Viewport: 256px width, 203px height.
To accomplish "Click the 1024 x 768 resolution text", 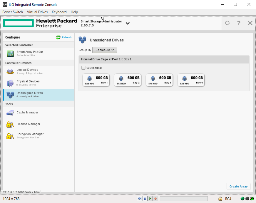I will coord(11,199).
